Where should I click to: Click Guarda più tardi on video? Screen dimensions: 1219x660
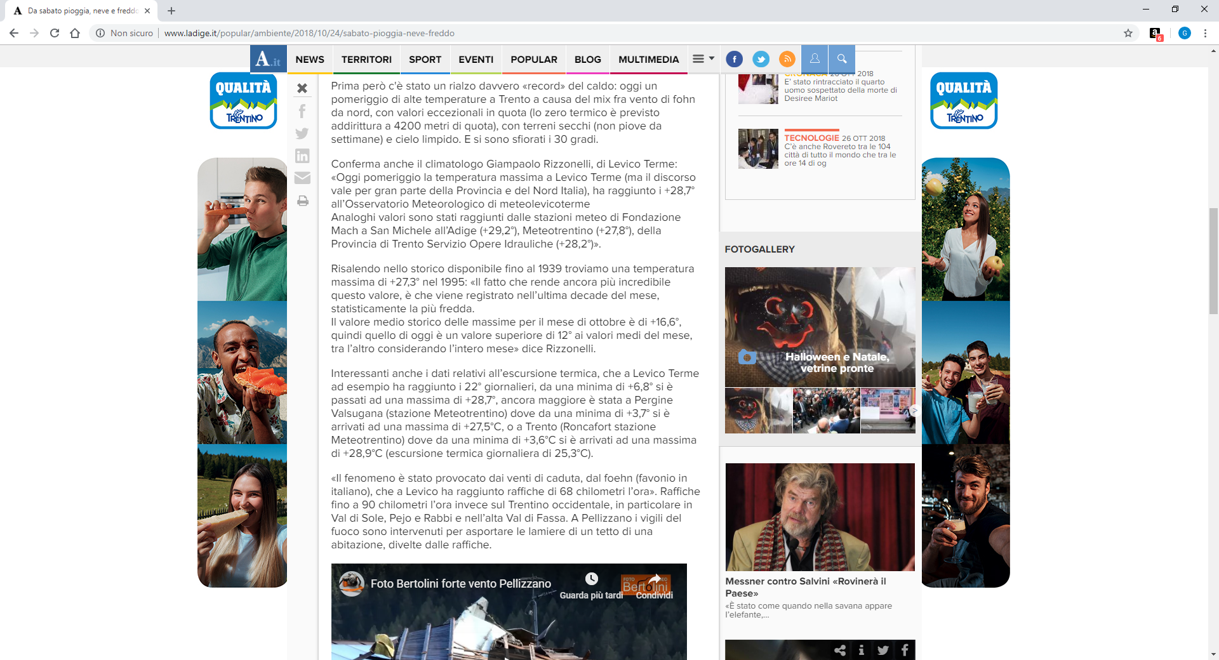click(x=591, y=586)
